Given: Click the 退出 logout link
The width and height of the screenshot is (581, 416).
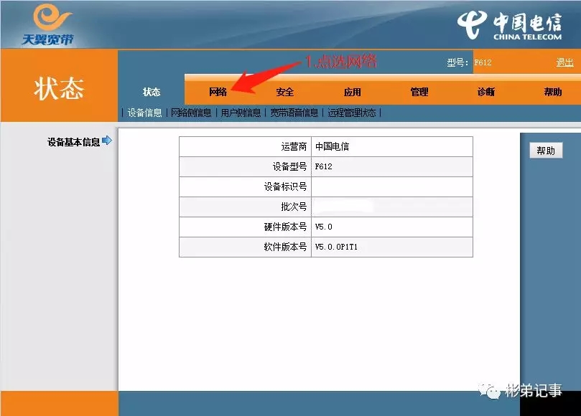Looking at the screenshot, I should [x=564, y=62].
